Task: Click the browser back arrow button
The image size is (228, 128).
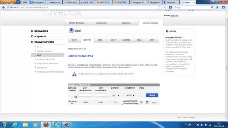Action: (x=3, y=7)
